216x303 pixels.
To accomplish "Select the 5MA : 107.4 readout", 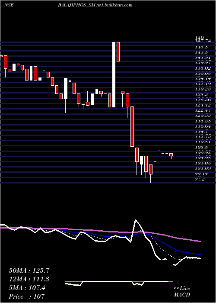I will [x=27, y=288].
